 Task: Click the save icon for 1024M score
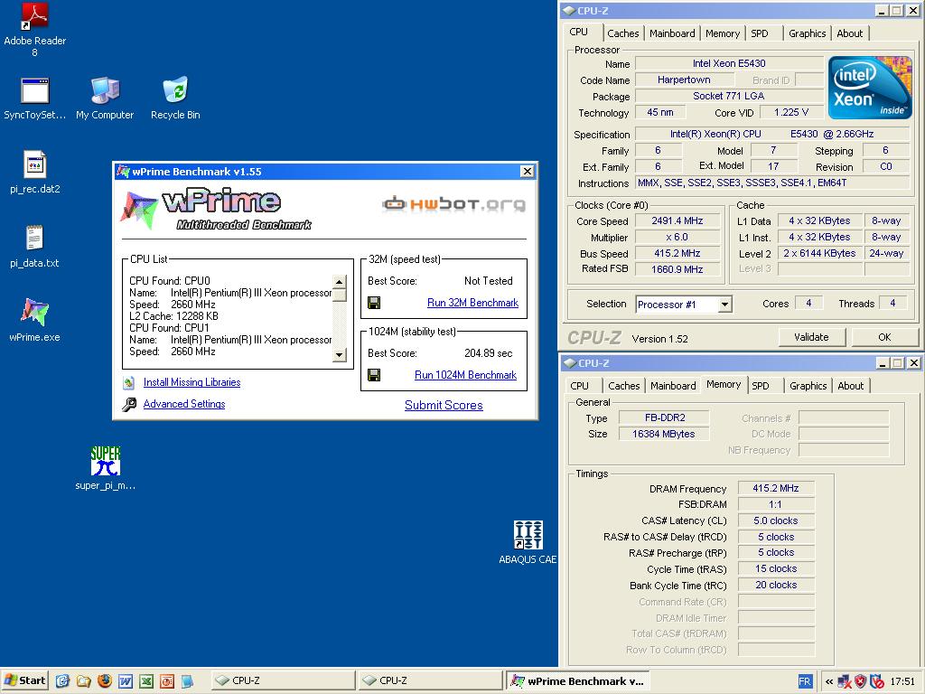(373, 375)
